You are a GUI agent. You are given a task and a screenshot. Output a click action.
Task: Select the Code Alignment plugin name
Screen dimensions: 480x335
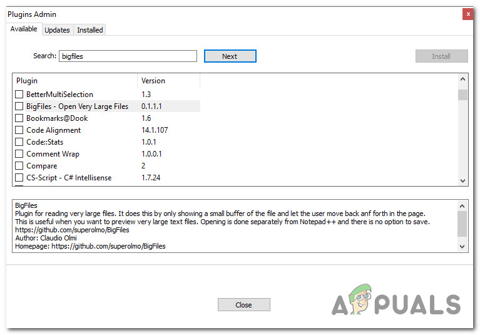54,130
